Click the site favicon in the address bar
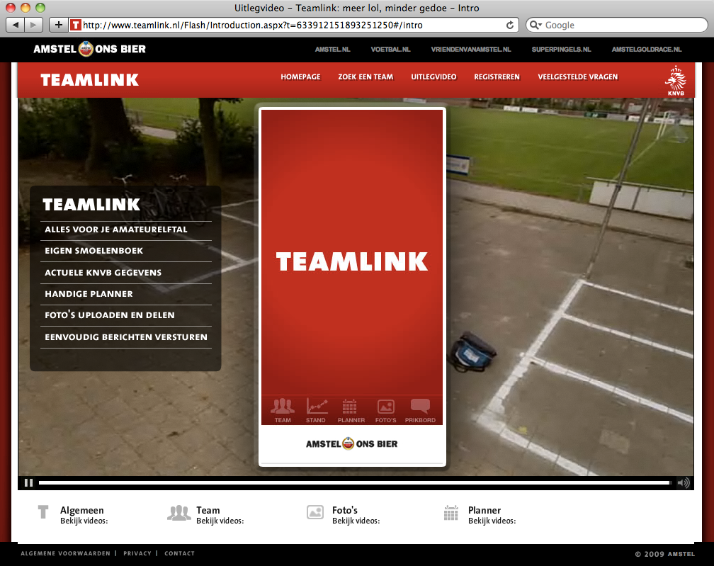714x566 pixels. (x=76, y=25)
